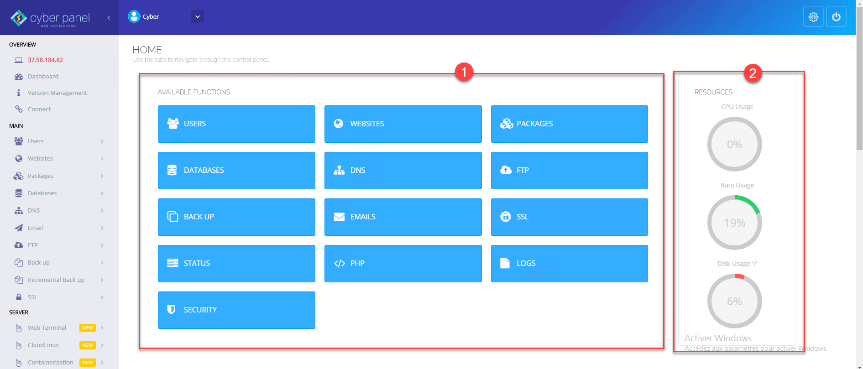Click the server IP 37.58.184.82 link

(x=45, y=60)
